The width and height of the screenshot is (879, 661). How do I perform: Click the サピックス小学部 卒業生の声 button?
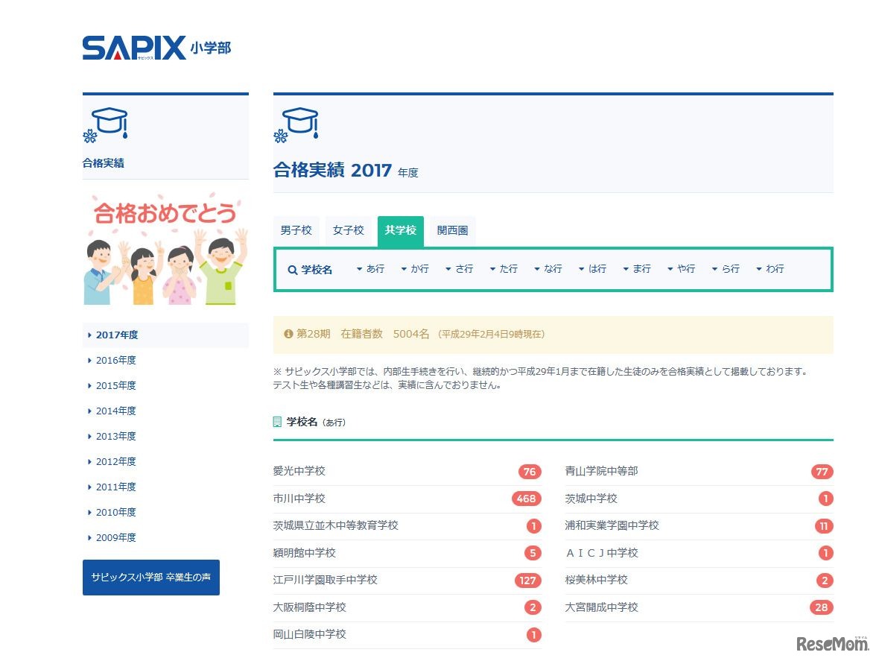pyautogui.click(x=150, y=577)
